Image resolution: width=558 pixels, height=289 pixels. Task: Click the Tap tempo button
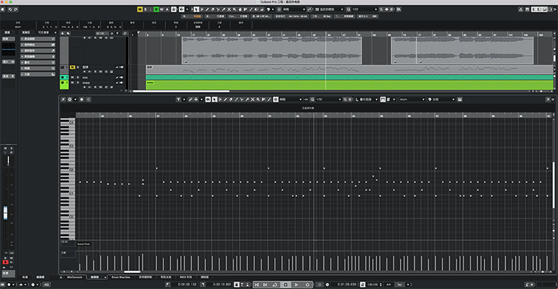coord(399,284)
